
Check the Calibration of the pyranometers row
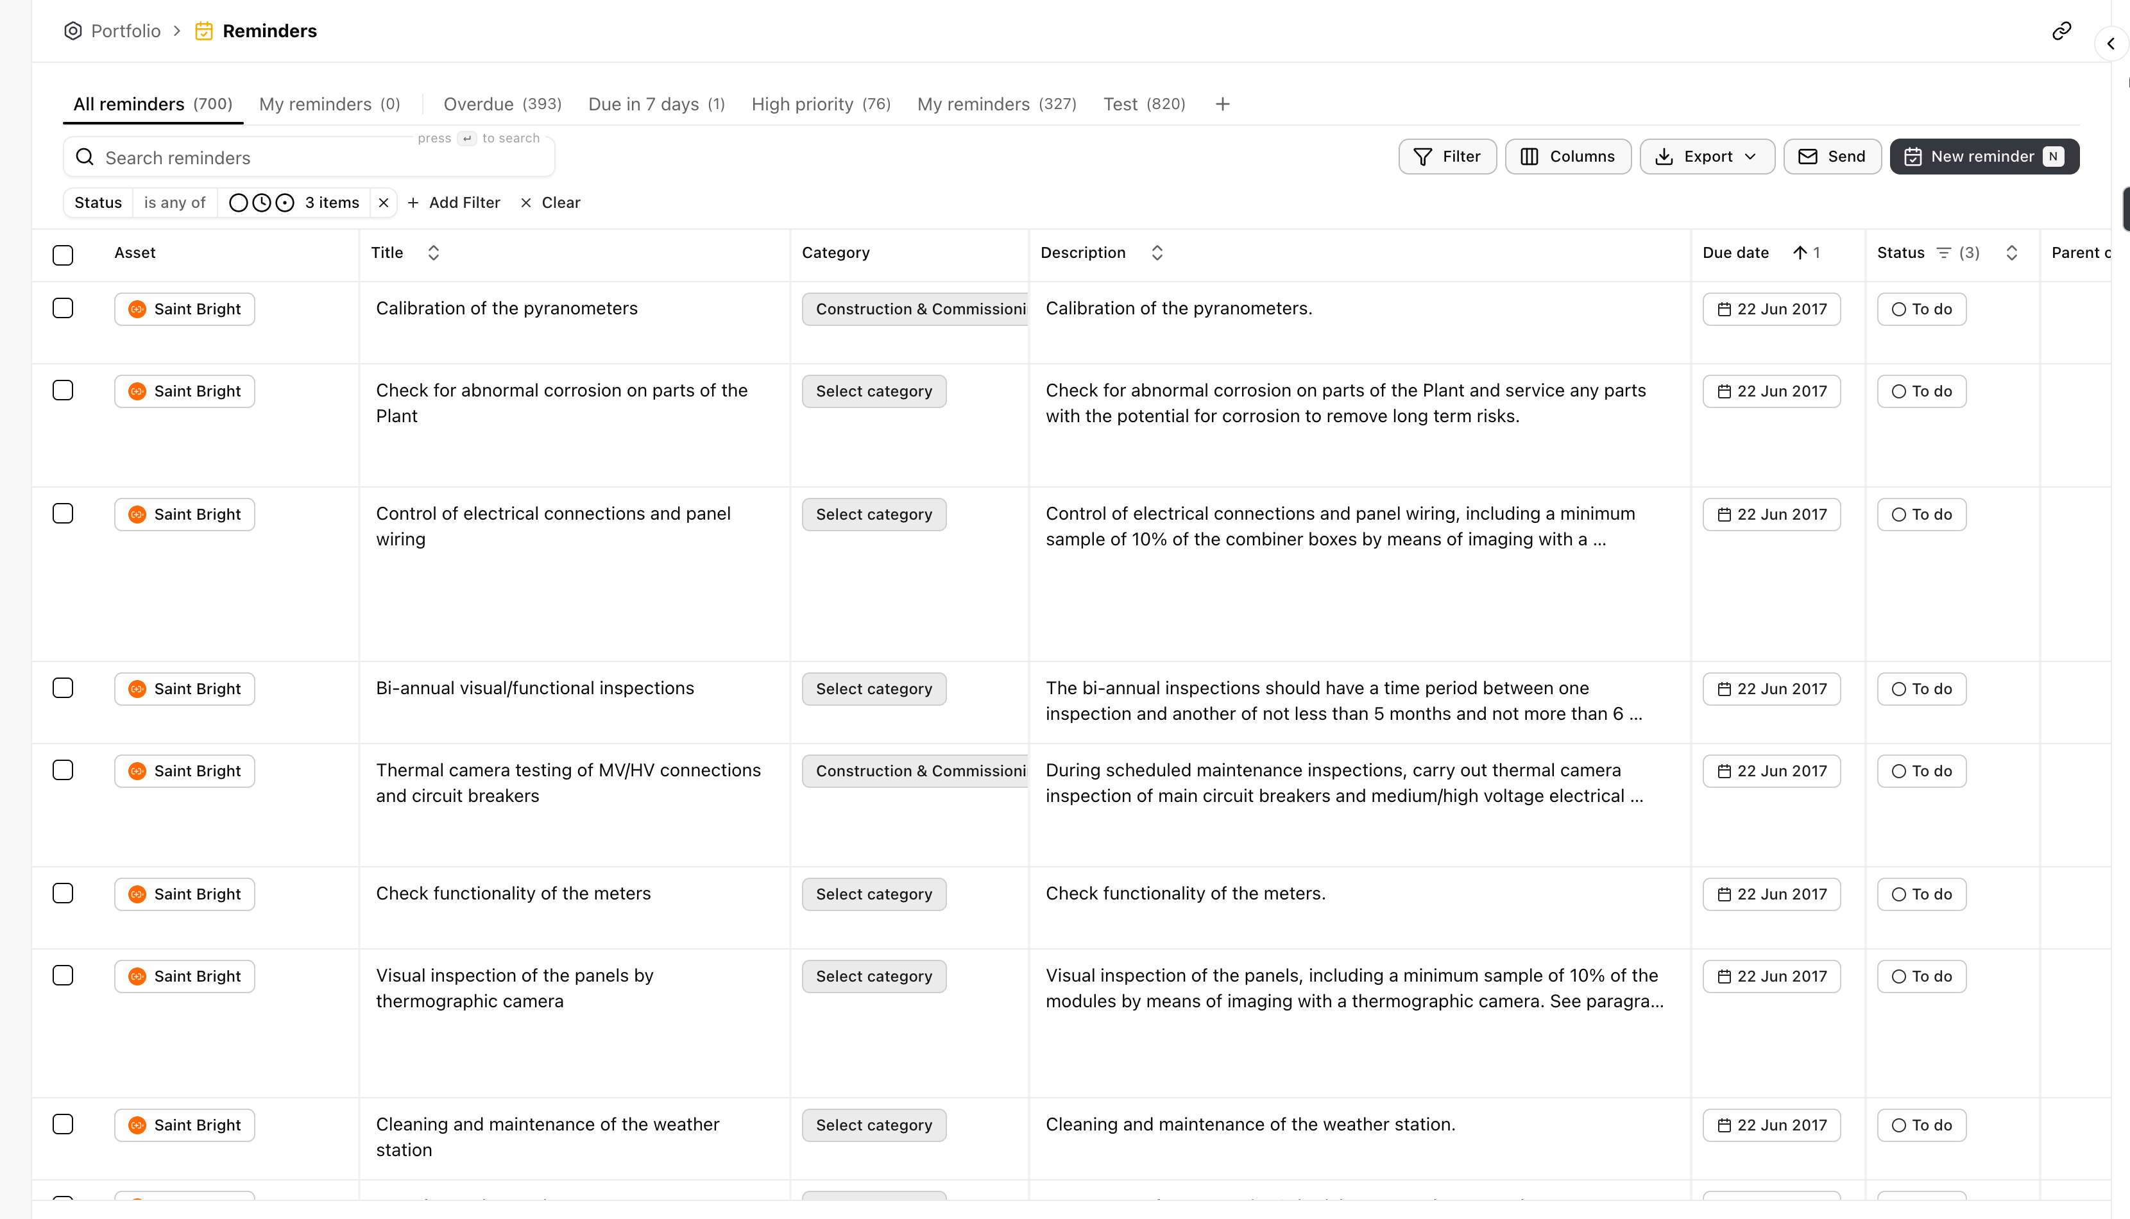click(x=63, y=308)
